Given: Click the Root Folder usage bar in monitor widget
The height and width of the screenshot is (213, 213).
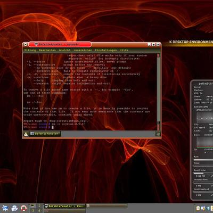Looking at the screenshot, I should click(203, 173).
